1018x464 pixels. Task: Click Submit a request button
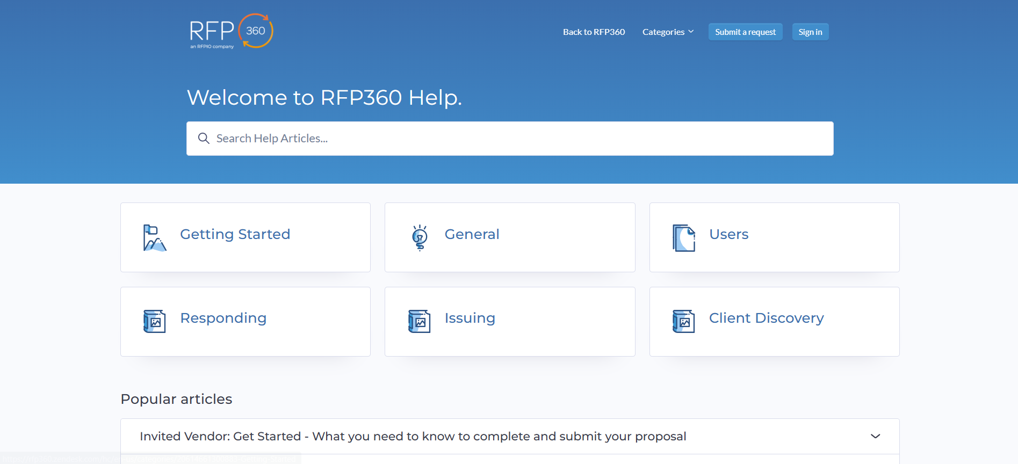tap(745, 32)
